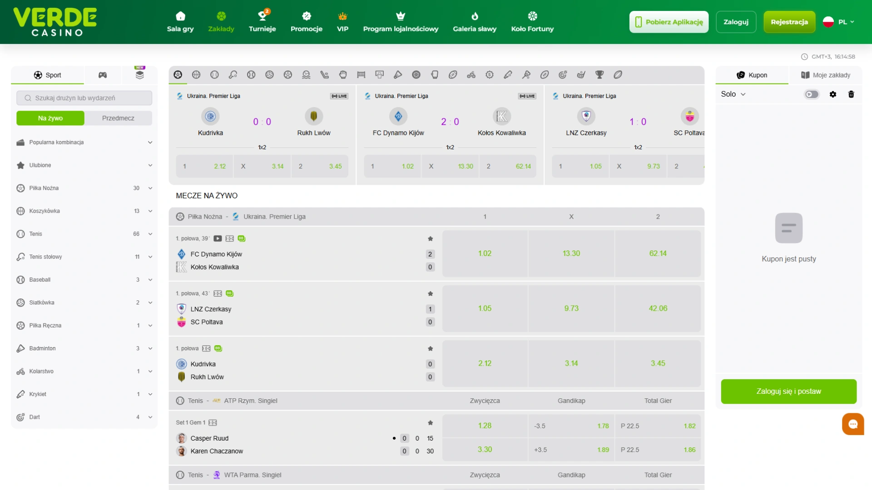This screenshot has width=872, height=490.
Task: Click Zaloguj się i postaw button
Action: (789, 392)
